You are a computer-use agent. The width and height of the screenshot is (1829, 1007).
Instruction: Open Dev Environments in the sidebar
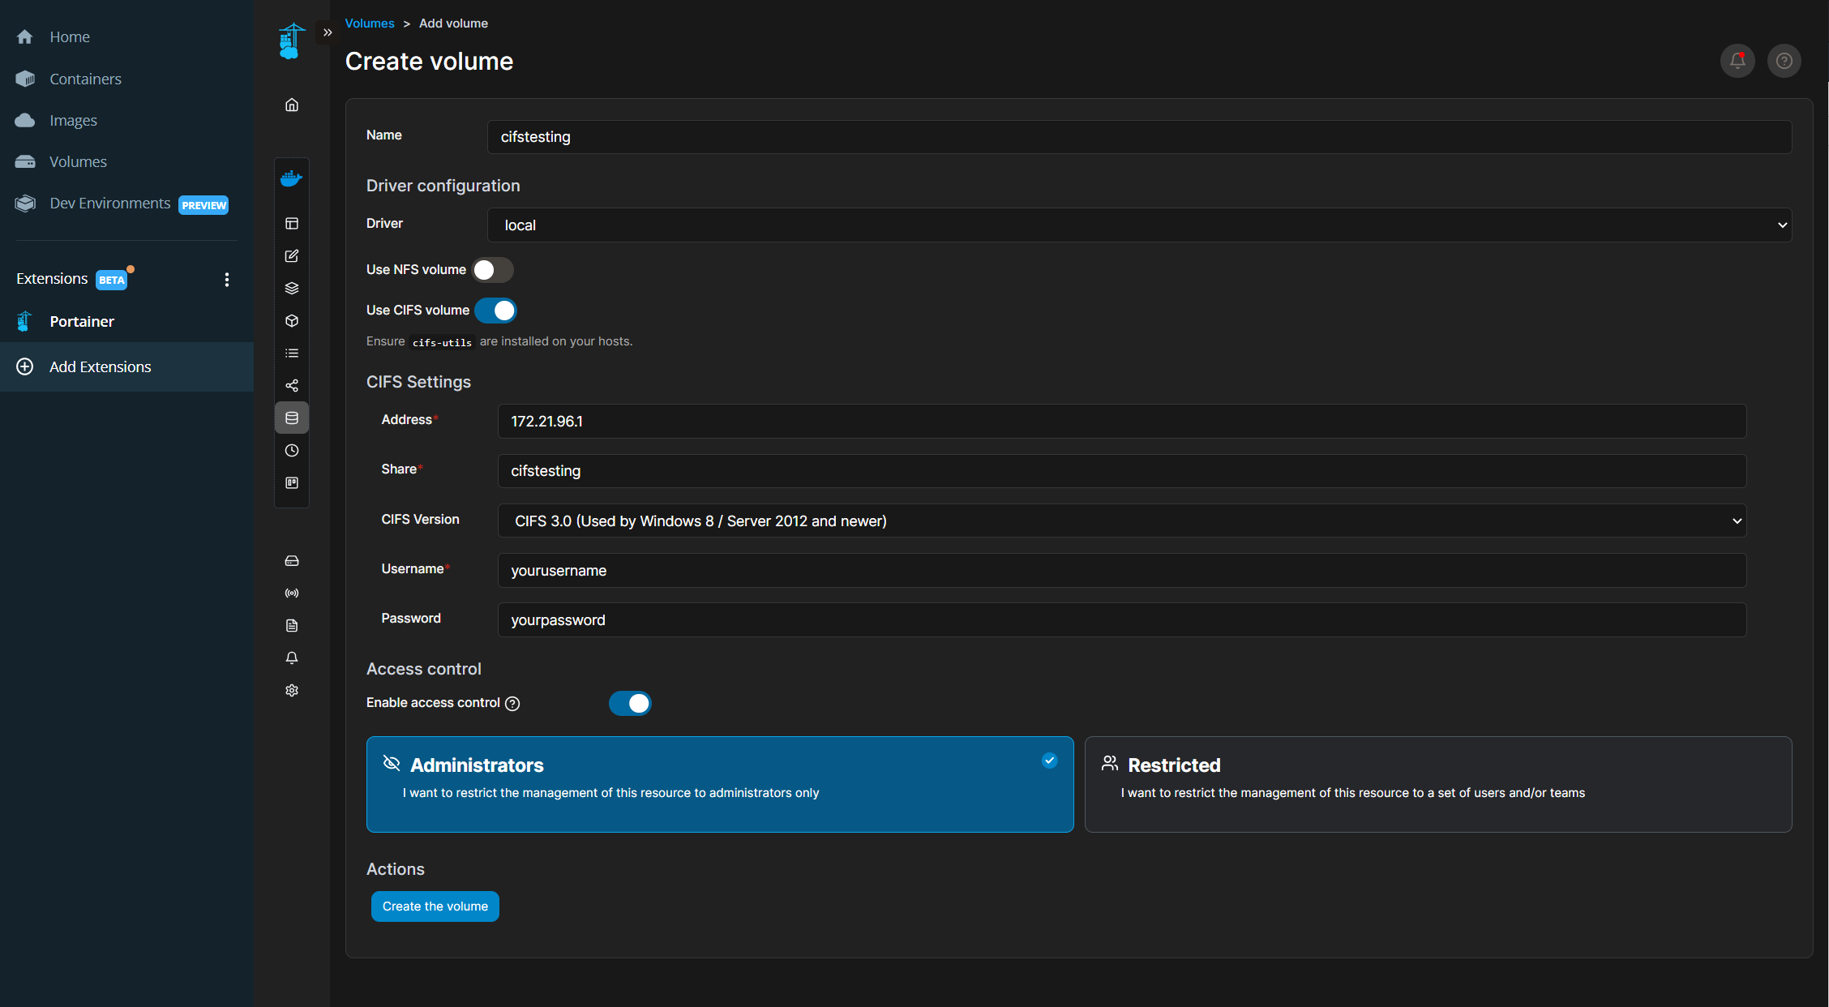[x=109, y=203]
